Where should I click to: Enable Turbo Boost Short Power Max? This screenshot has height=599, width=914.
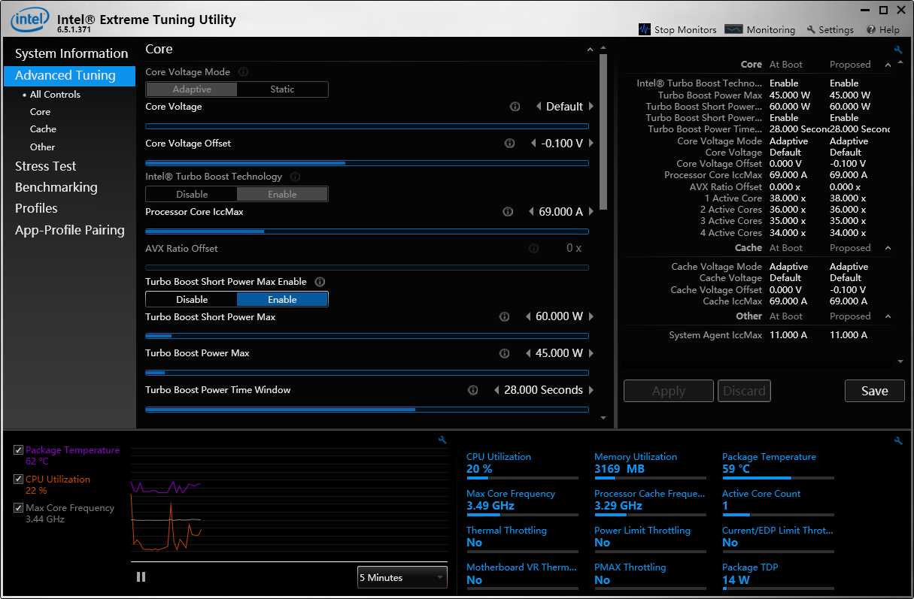pos(282,299)
